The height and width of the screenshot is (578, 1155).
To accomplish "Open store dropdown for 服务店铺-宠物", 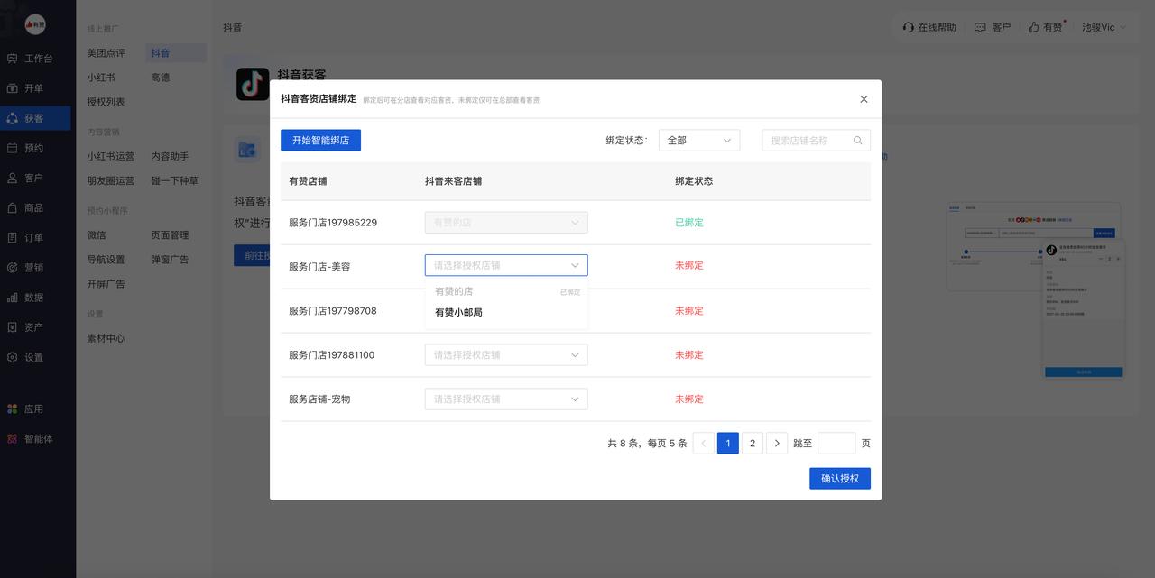I will [x=506, y=399].
